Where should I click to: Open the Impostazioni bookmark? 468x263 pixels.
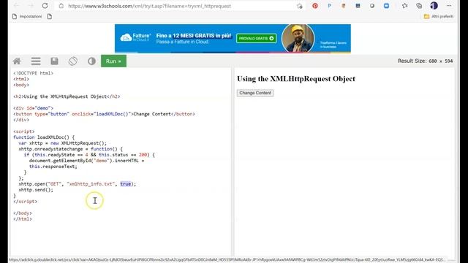[x=27, y=17]
